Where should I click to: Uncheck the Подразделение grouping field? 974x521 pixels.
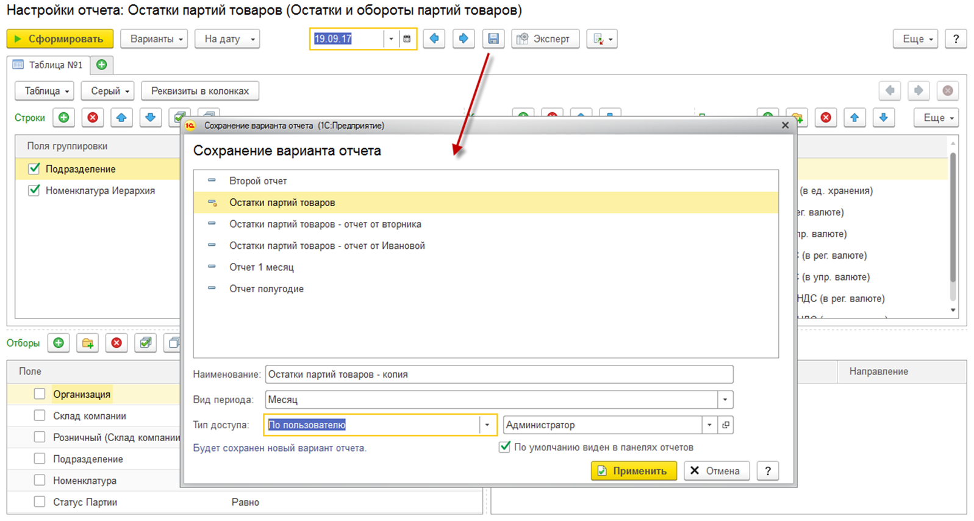34,169
